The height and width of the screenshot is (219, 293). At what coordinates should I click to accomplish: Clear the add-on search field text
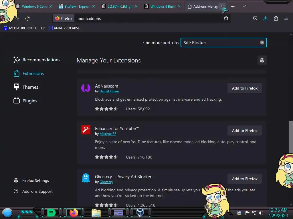(262, 42)
